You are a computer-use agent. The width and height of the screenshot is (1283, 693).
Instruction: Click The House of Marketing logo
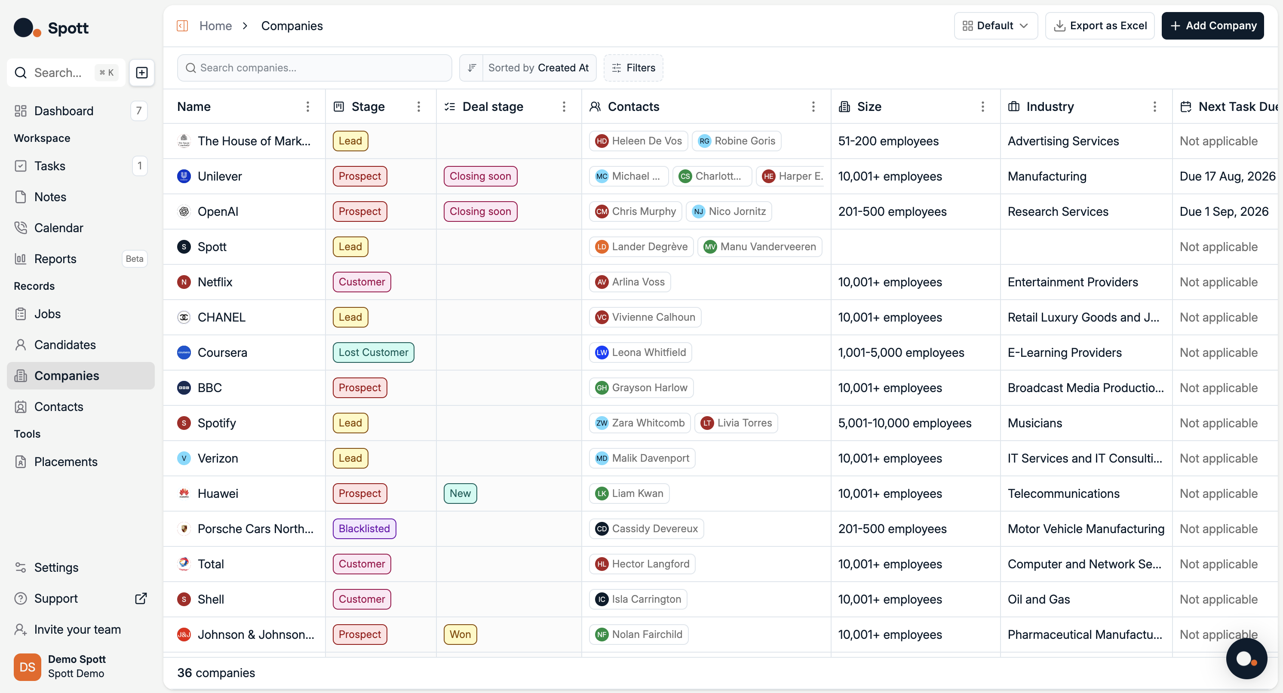(184, 141)
